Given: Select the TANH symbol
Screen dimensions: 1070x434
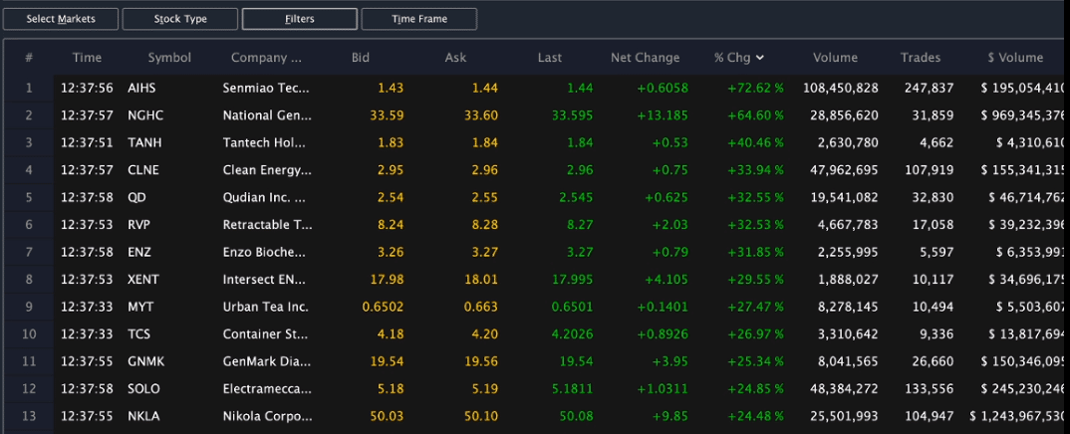Looking at the screenshot, I should point(144,142).
